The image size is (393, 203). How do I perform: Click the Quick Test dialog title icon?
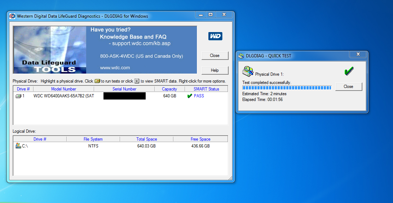point(241,56)
